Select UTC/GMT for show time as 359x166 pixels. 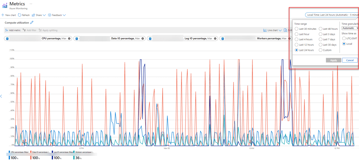(x=344, y=38)
